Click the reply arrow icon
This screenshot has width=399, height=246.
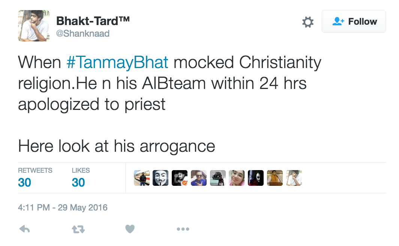24,229
